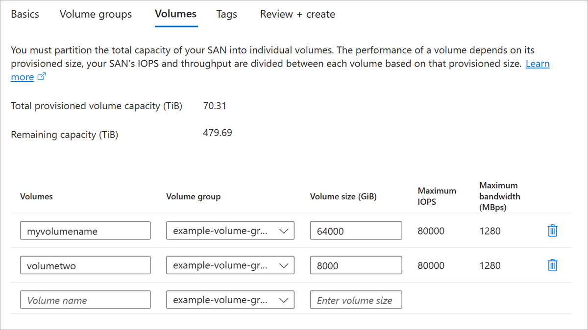Edit the myvolumename name field
The image size is (588, 330).
[x=85, y=231]
